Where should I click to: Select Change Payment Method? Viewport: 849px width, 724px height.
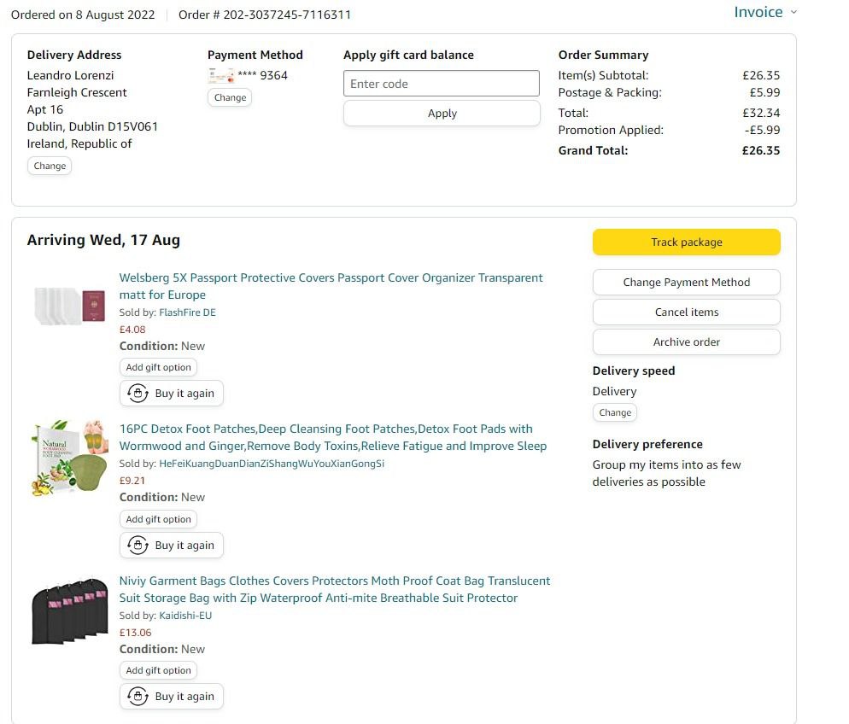point(686,282)
